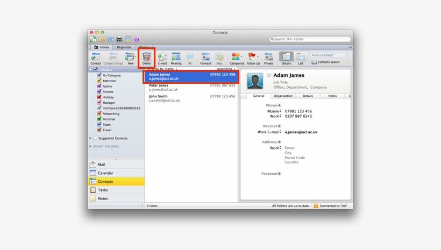Collapse the Contacts folder tree

(x=90, y=69)
